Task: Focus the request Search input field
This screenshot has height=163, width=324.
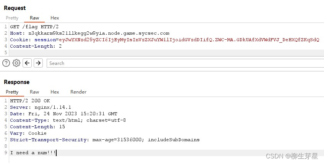Action: pos(186,63)
